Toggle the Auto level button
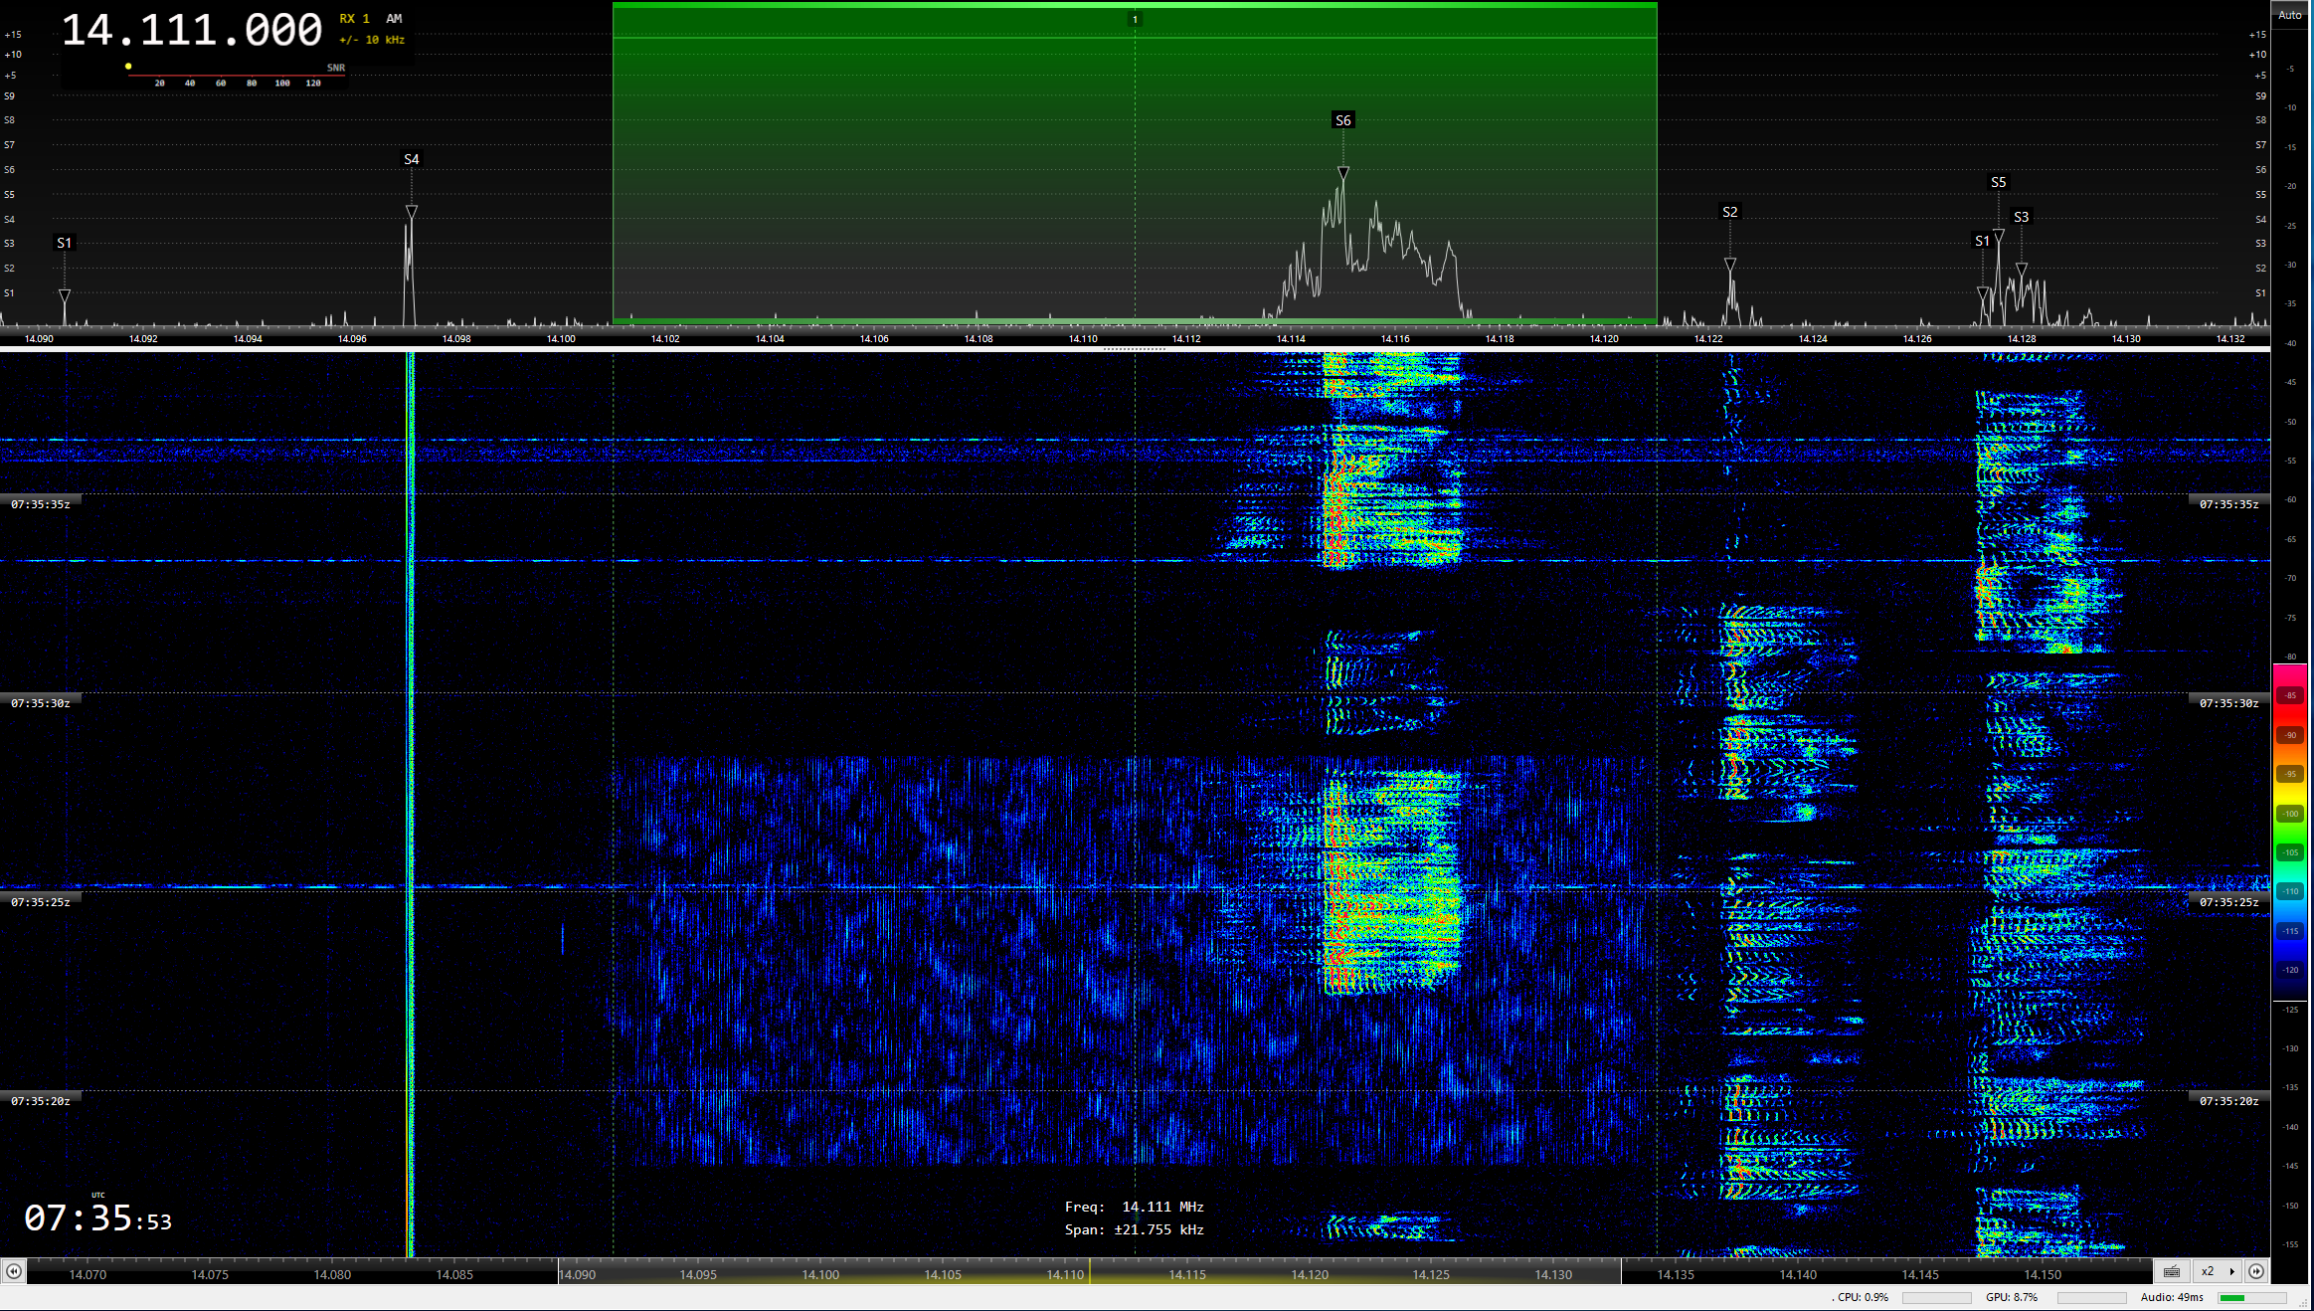Viewport: 2314px width, 1311px height. 2289,15
